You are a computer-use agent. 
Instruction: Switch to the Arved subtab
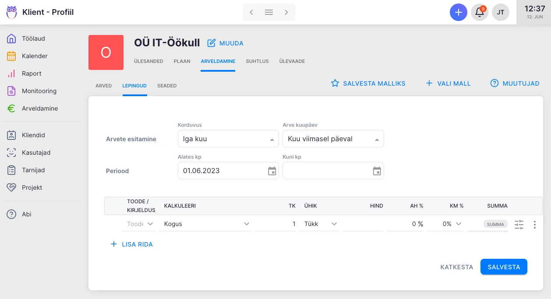click(x=104, y=86)
